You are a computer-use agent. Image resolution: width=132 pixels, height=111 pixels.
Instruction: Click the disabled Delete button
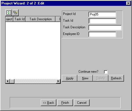tap(101, 78)
